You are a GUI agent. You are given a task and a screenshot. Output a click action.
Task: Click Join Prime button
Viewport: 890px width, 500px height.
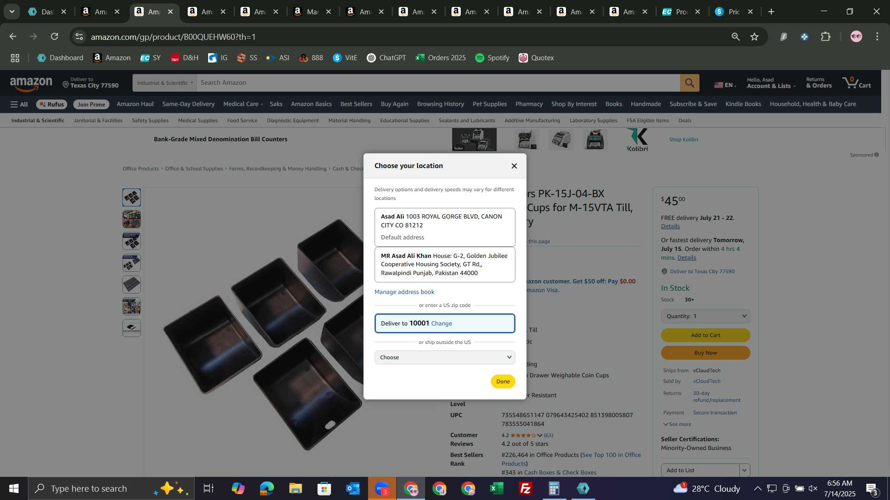tap(91, 104)
